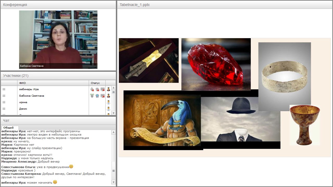The image size is (333, 187).
Task: Click chat message 'на большую часть экрана - презентация'
Action: click(x=58, y=138)
